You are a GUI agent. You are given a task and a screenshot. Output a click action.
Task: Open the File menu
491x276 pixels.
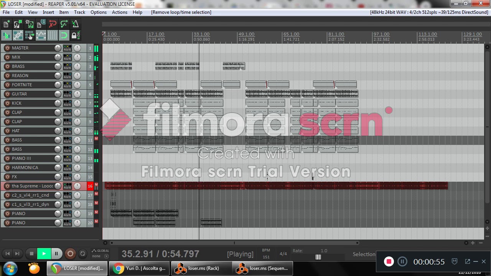6,12
